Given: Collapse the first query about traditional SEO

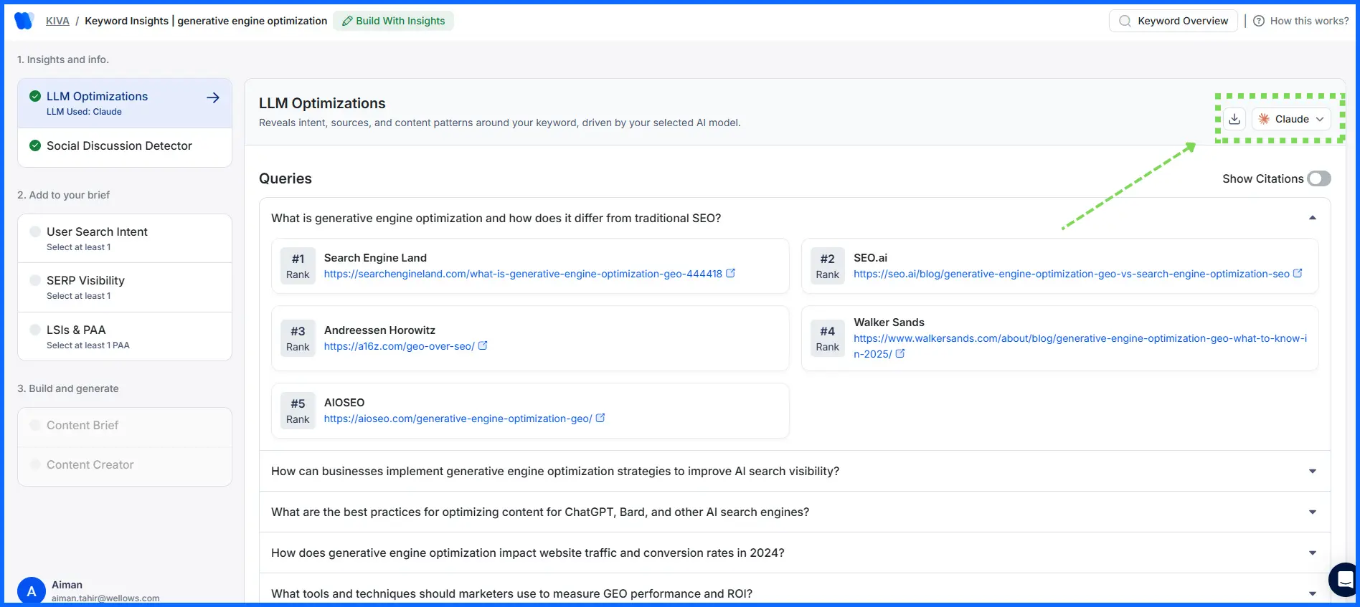Looking at the screenshot, I should (1312, 218).
